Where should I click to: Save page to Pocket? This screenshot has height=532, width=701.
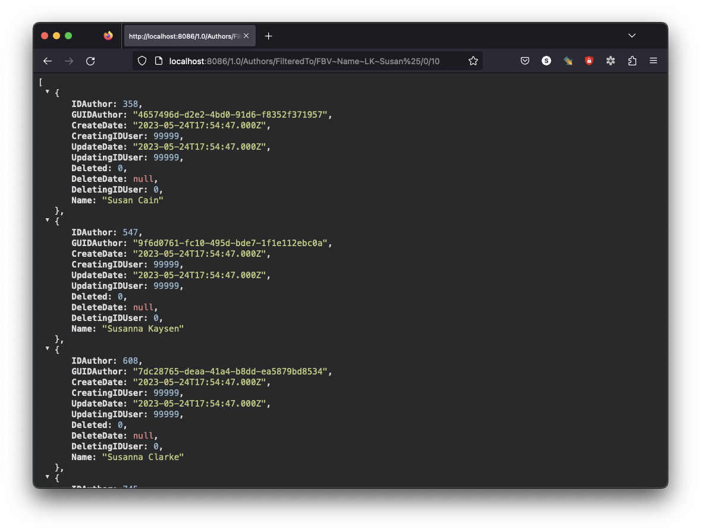[x=525, y=61]
